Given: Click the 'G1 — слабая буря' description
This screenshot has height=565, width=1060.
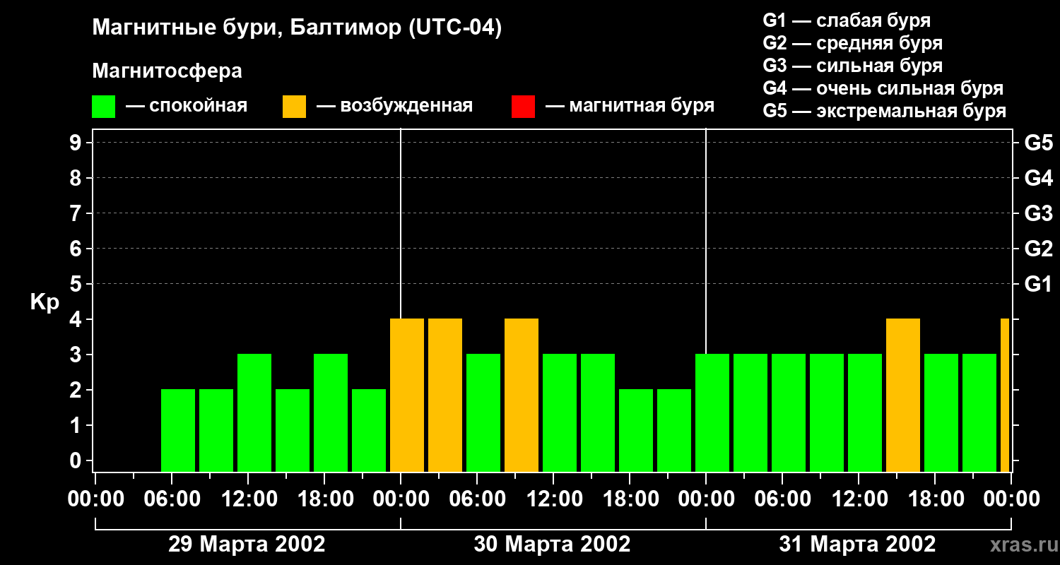Looking at the screenshot, I should 847,20.
